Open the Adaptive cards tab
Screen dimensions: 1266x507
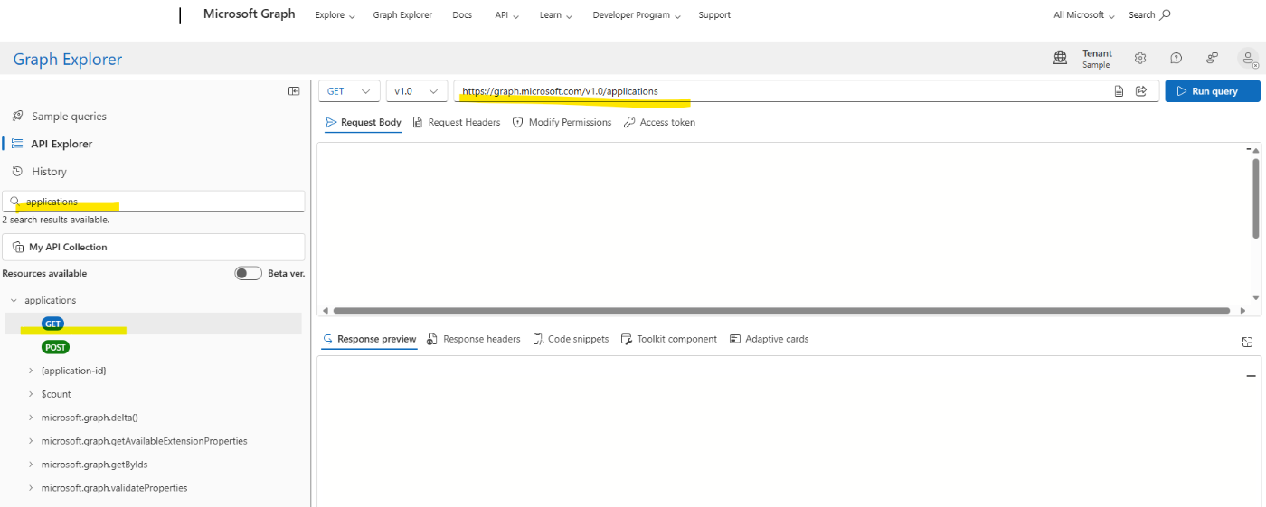point(769,339)
